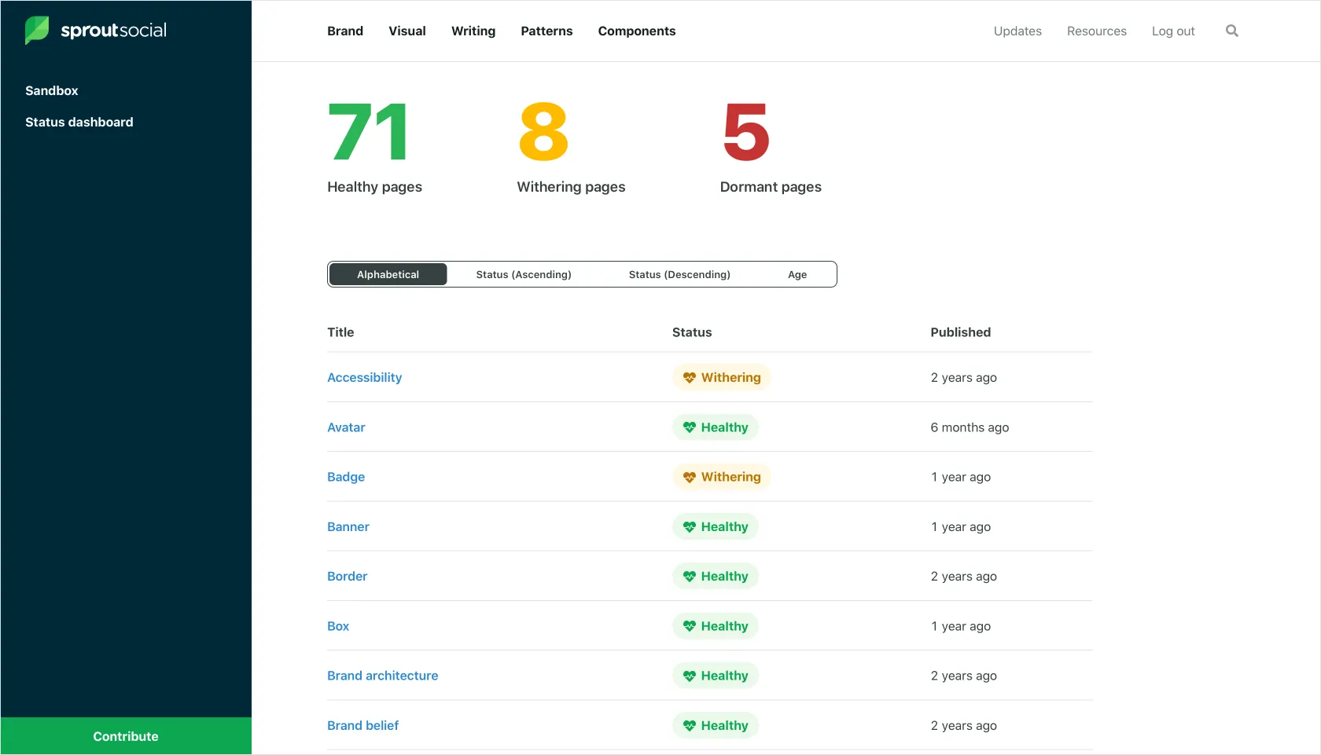Switch sorting to the Age option

tap(797, 274)
